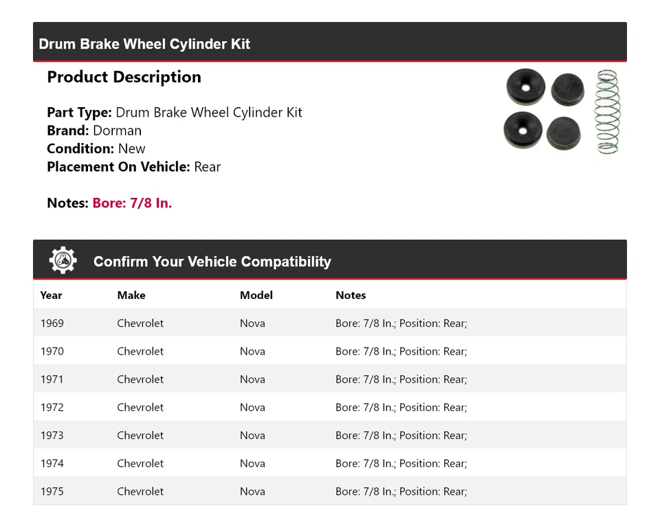Screen dimensions: 660x527
Task: Click the notes text in the 1973 row
Action: [x=401, y=436]
